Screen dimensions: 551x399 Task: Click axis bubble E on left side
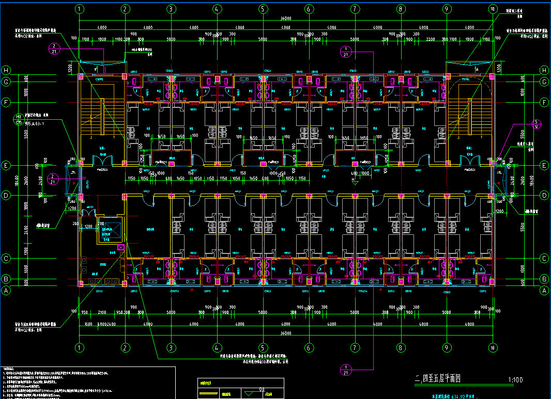[x=7, y=166]
